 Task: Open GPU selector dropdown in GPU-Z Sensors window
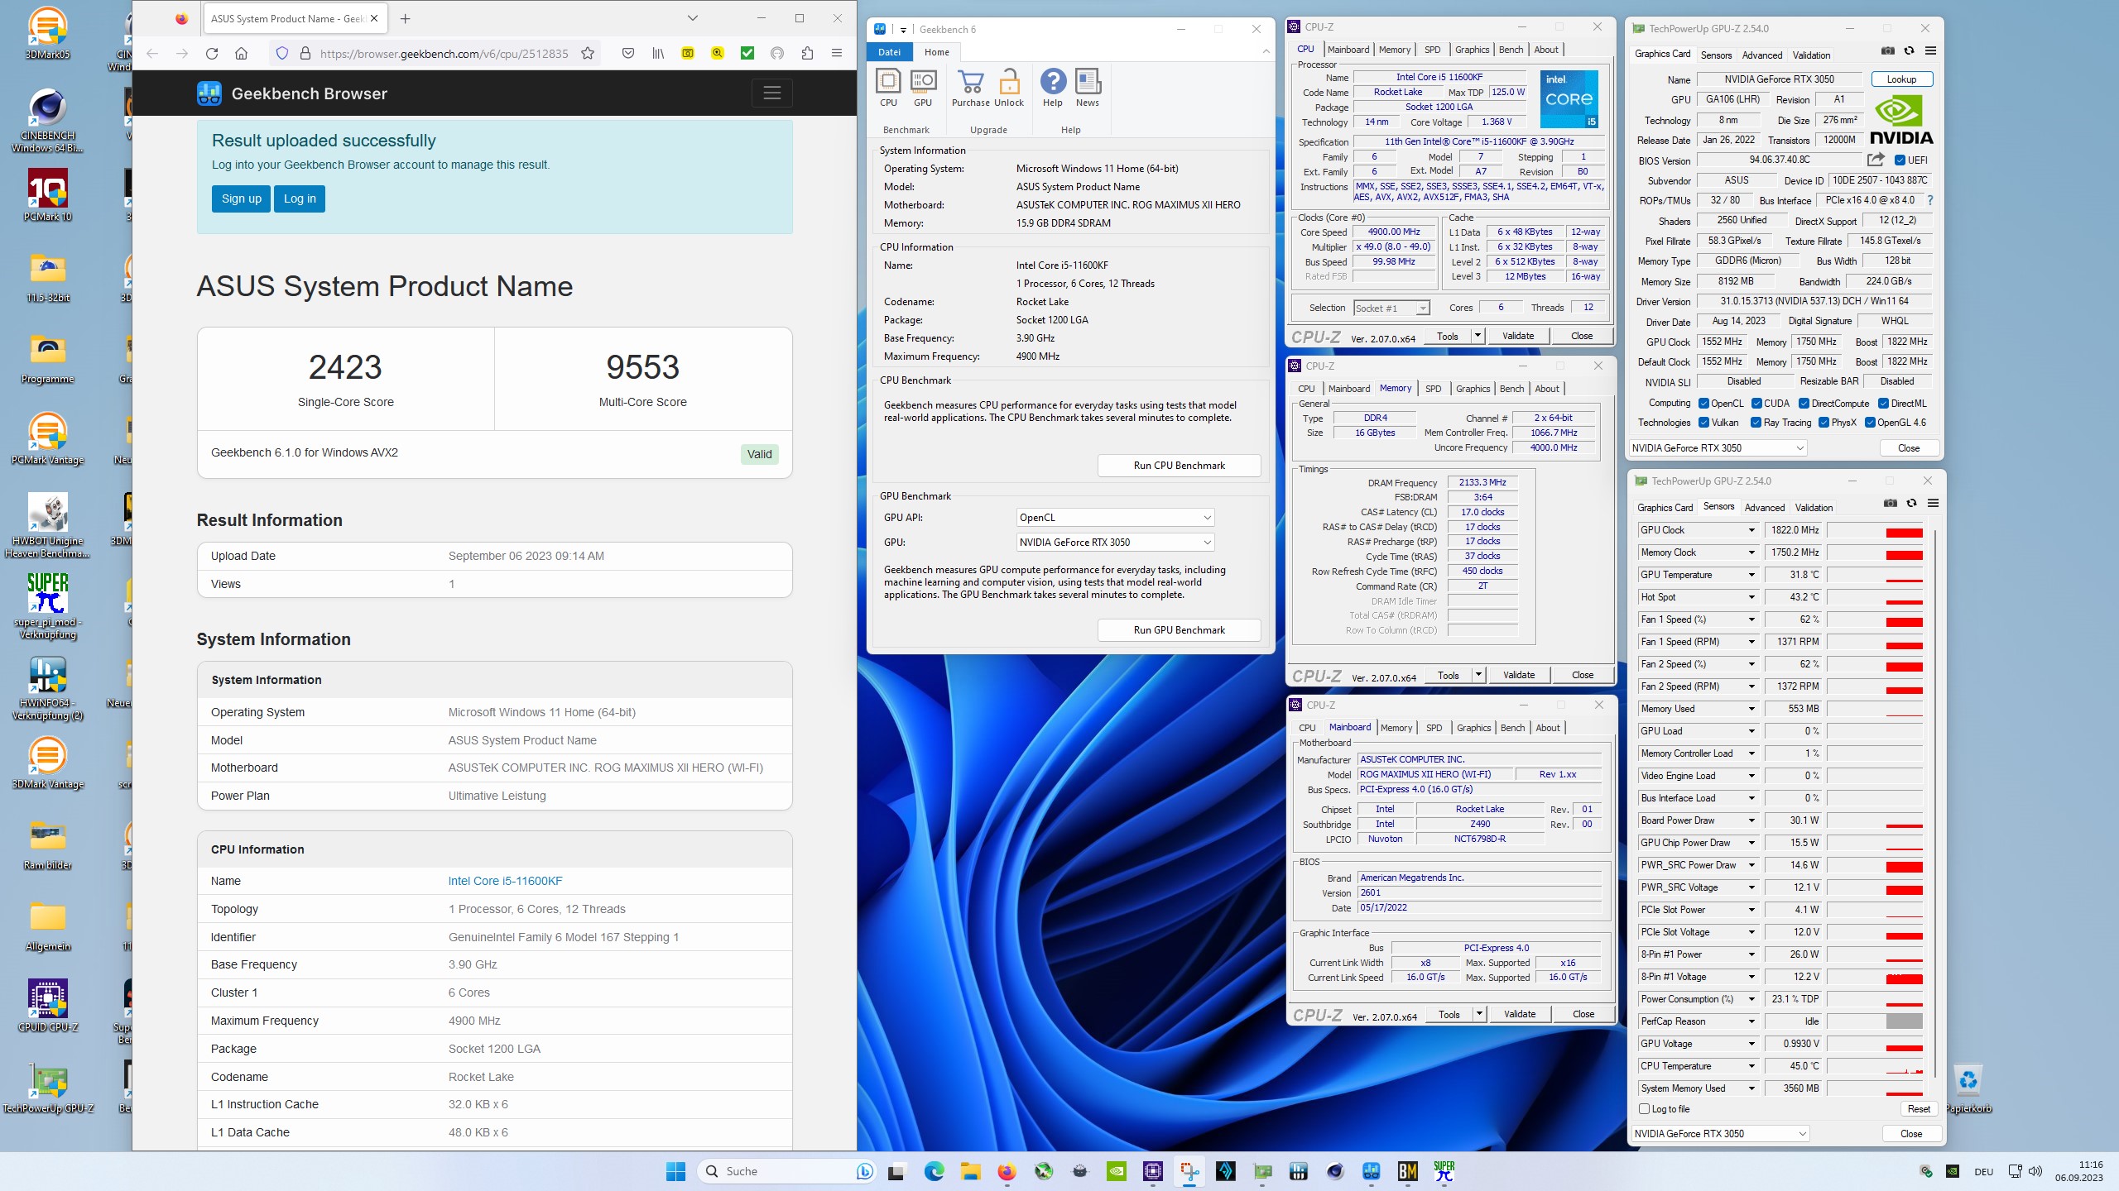point(1720,1134)
